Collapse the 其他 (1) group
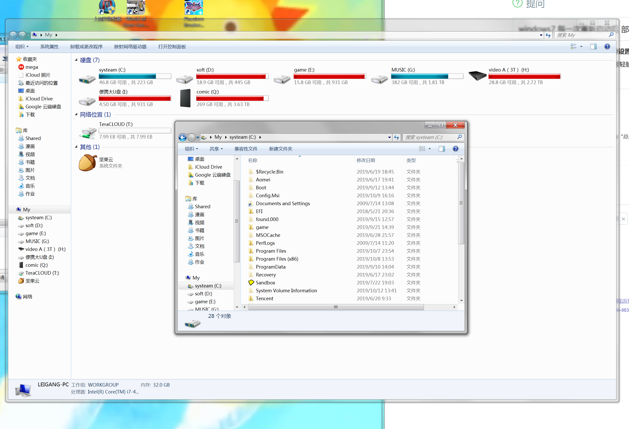 click(x=76, y=147)
